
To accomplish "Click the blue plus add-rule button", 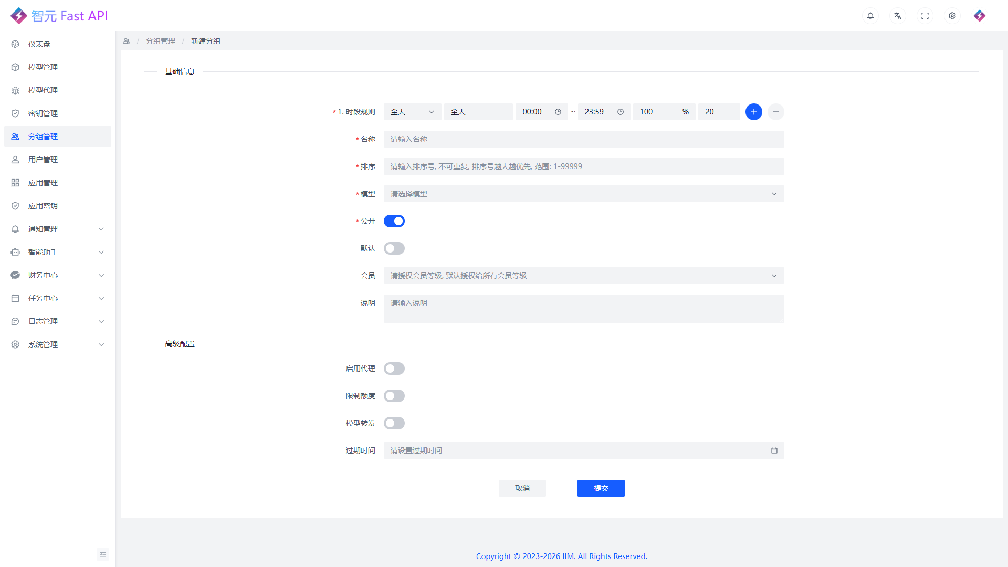I will pos(754,112).
